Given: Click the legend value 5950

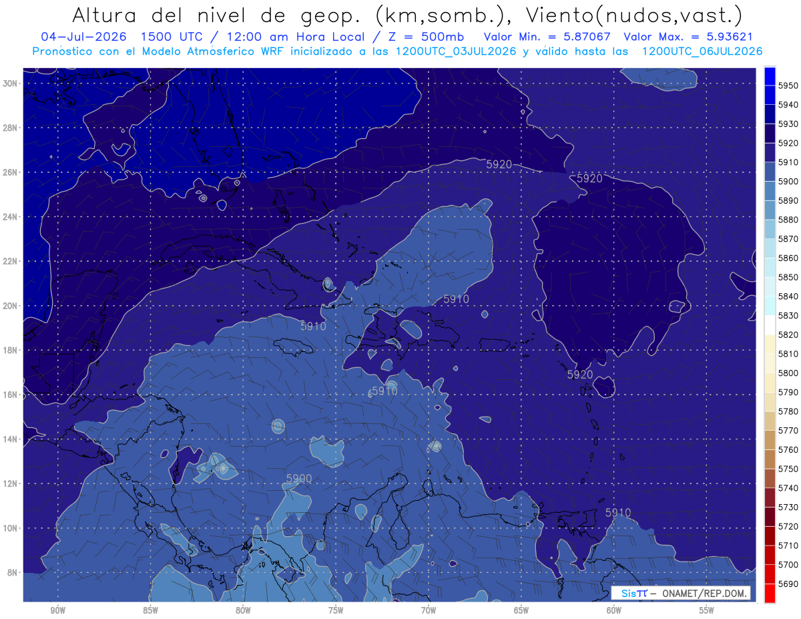Looking at the screenshot, I should (788, 85).
